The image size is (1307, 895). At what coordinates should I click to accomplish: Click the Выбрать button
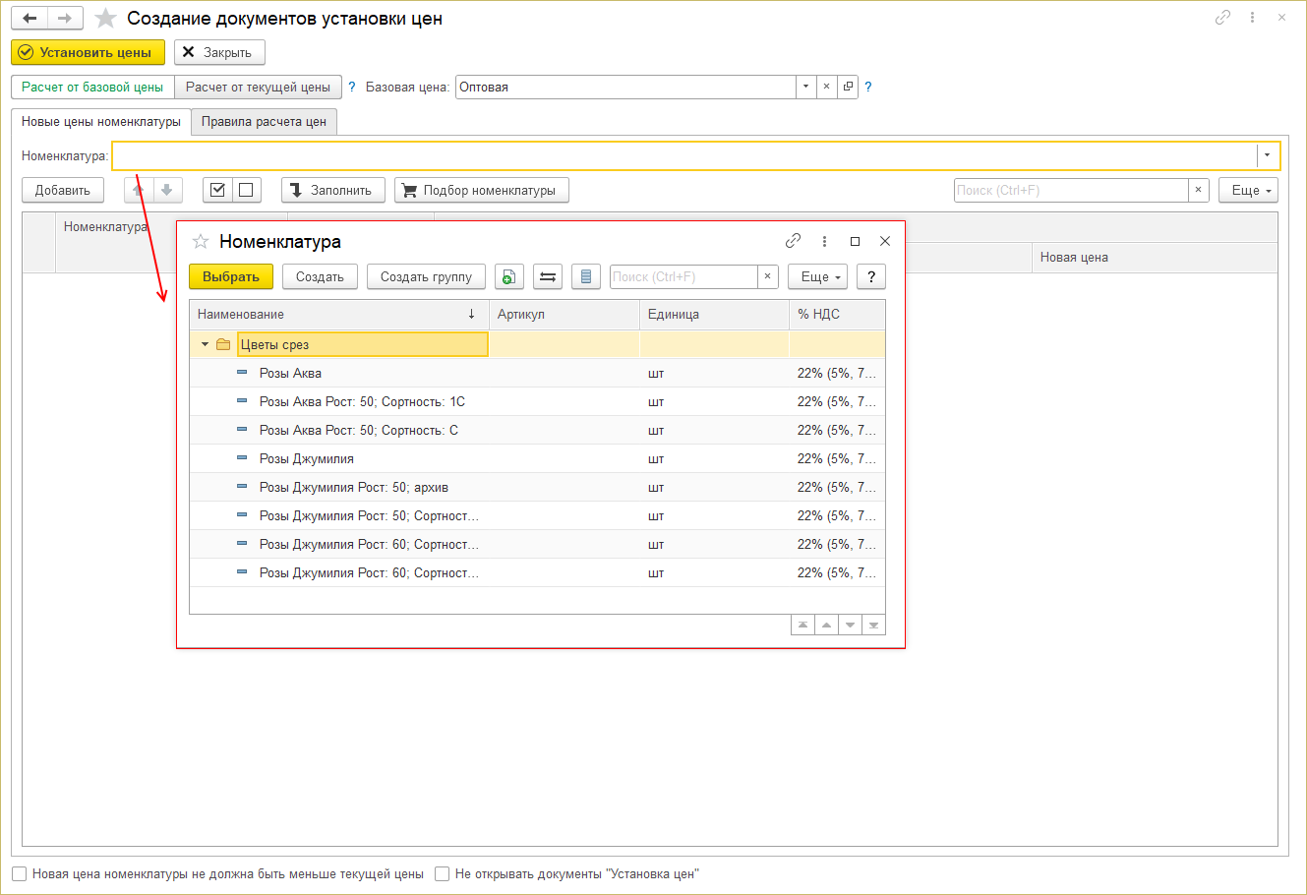click(x=231, y=277)
